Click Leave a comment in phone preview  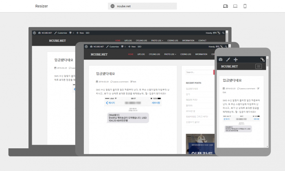coord(246,88)
